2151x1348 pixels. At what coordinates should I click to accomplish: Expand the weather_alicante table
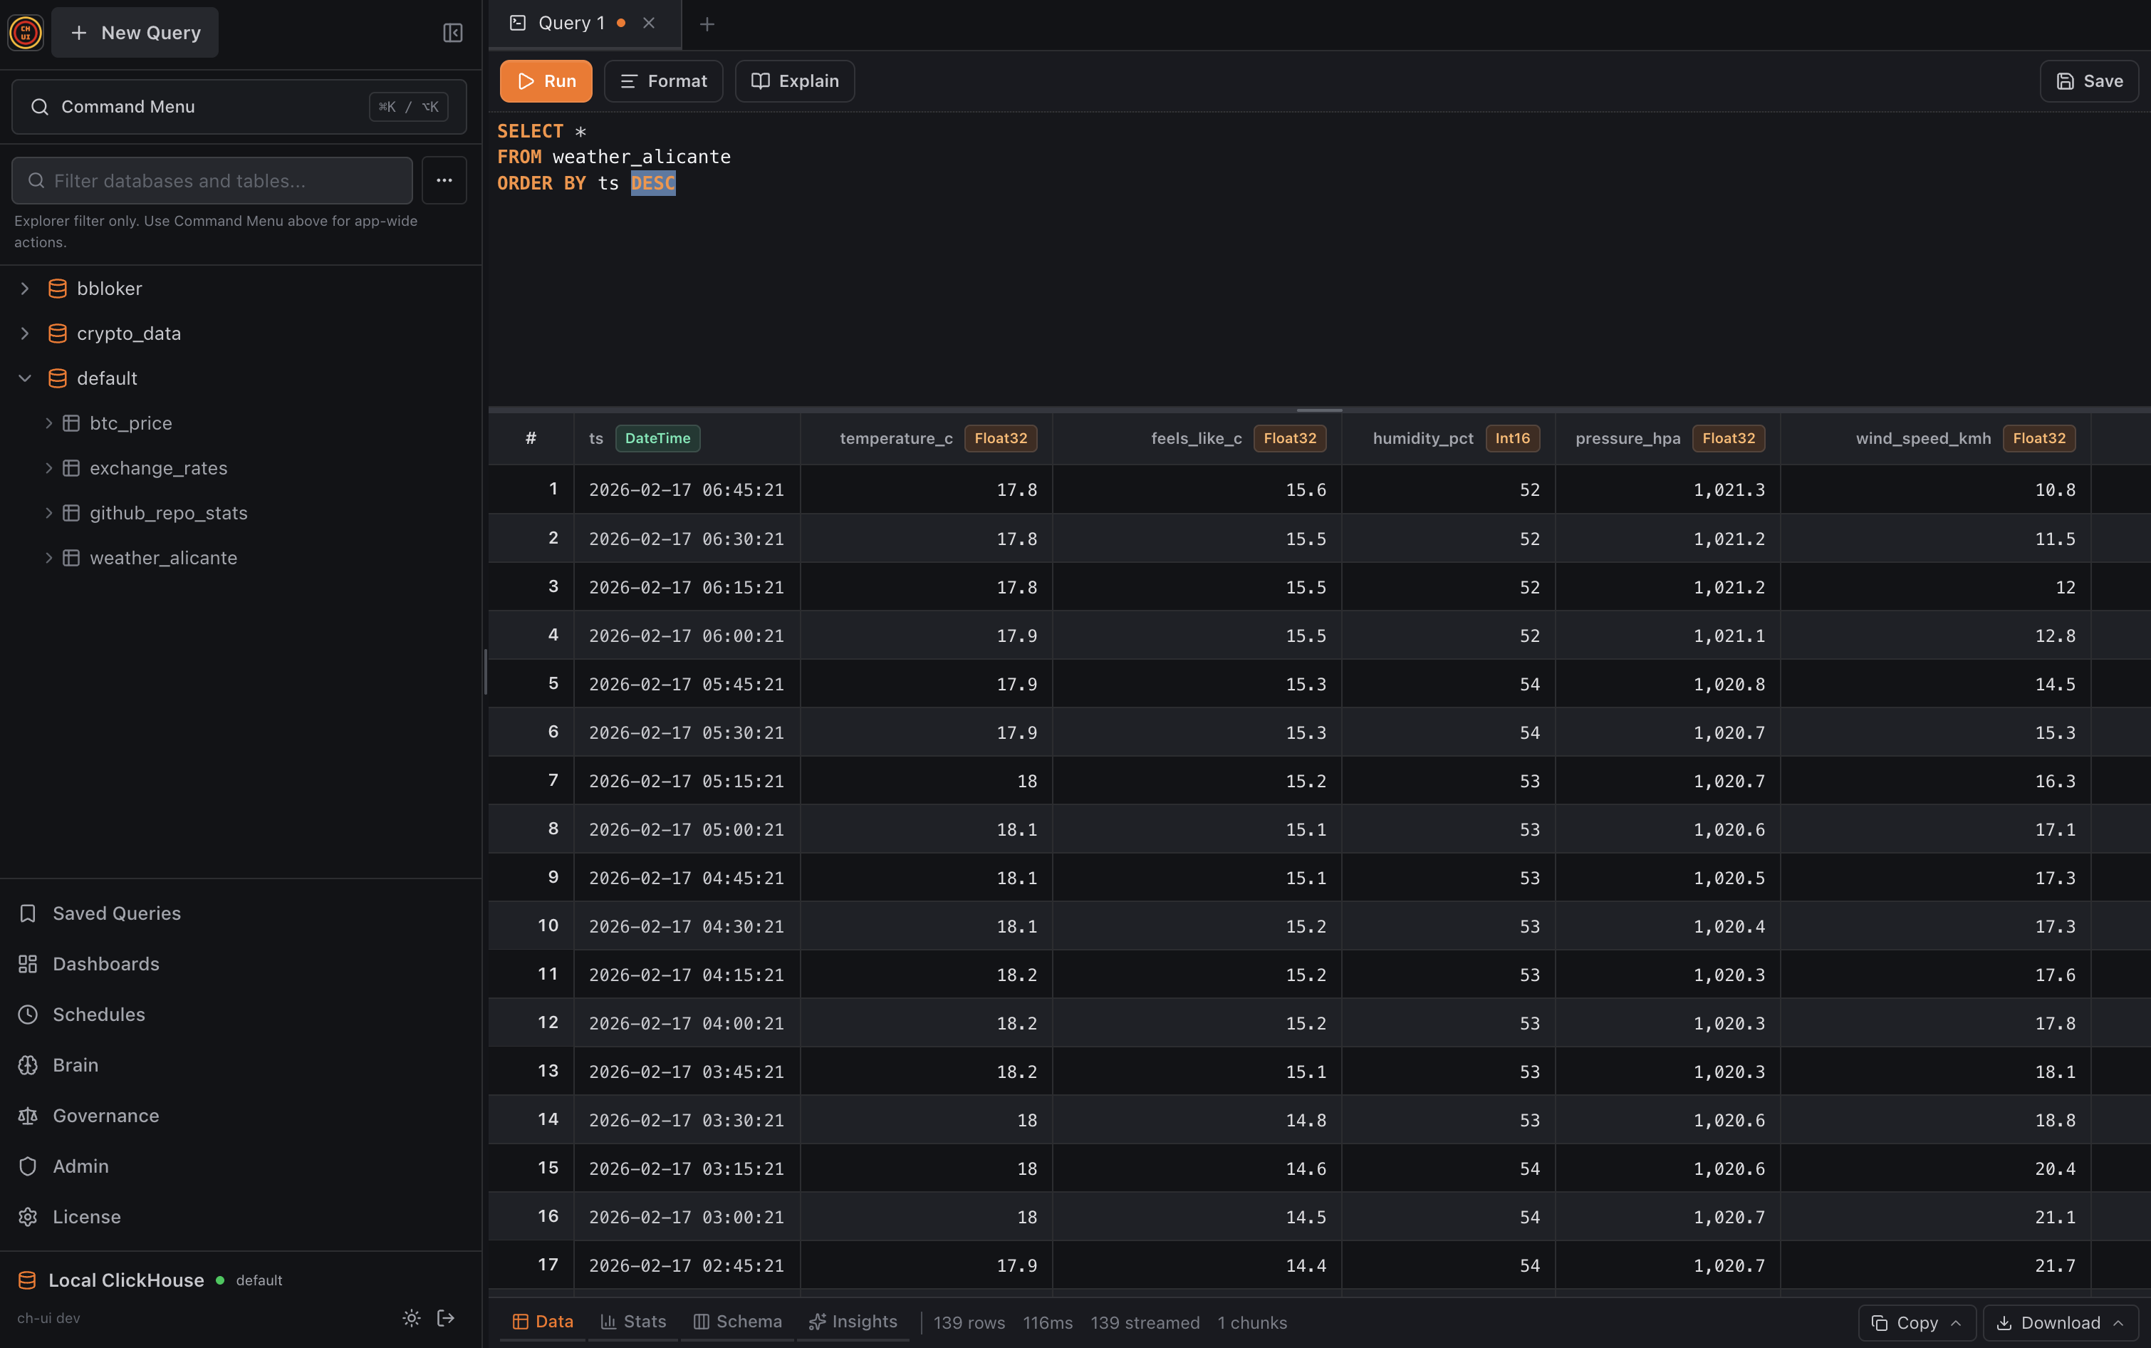pos(49,557)
